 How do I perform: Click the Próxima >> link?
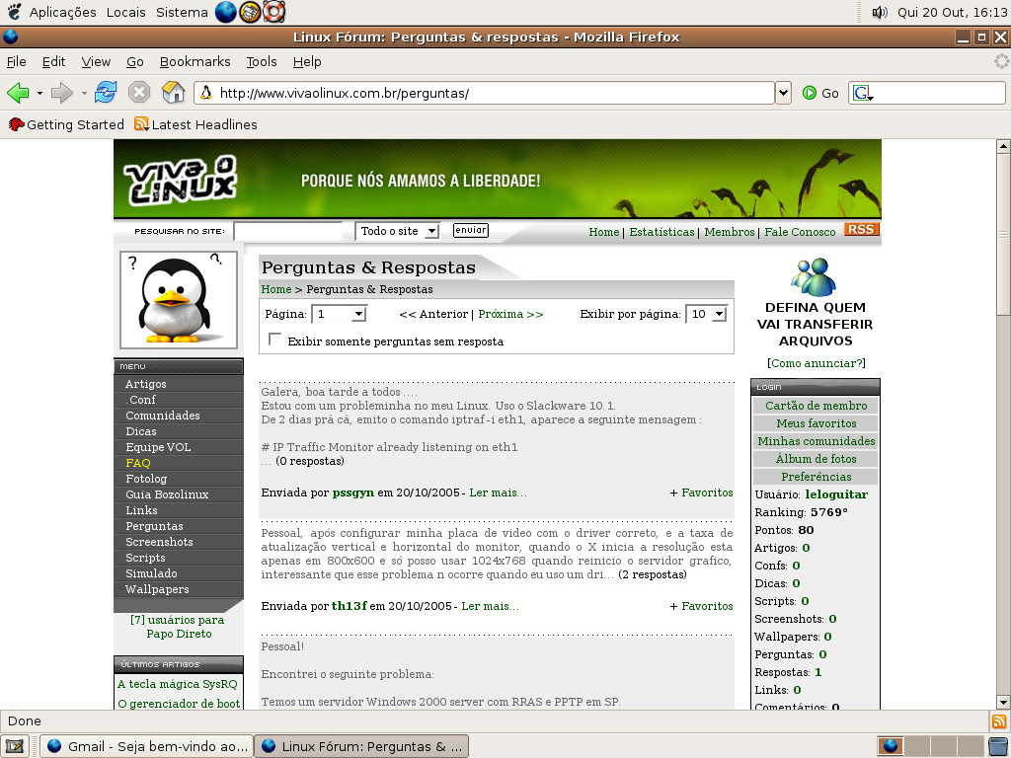point(510,314)
